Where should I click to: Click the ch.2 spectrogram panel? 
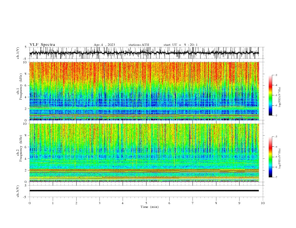click(x=144, y=153)
